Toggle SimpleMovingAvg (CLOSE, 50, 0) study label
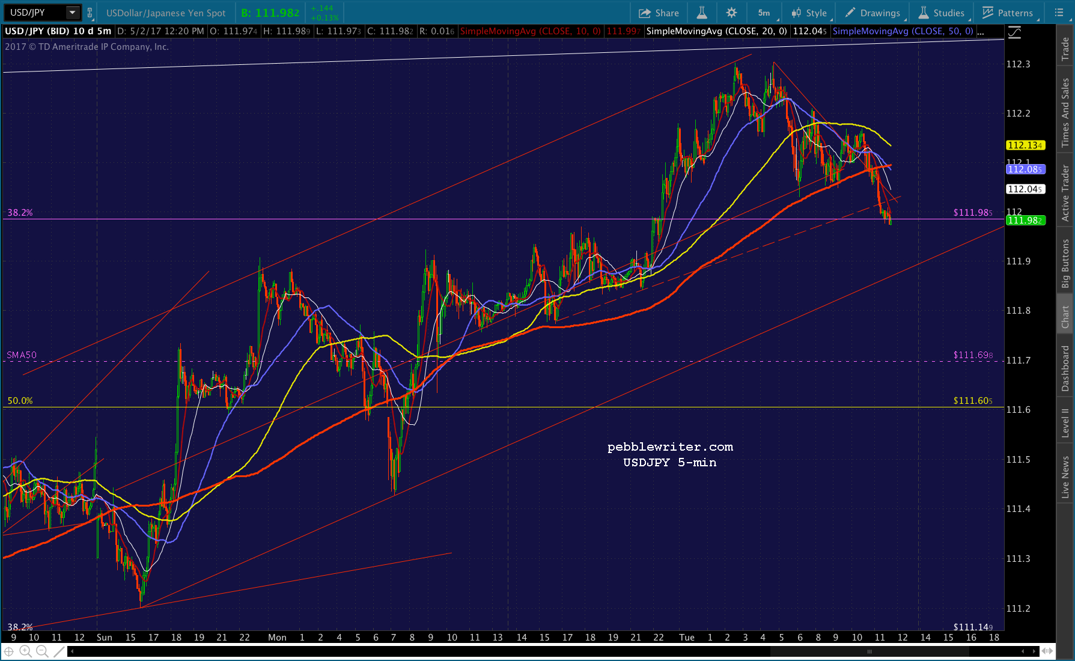Image resolution: width=1075 pixels, height=661 pixels. [903, 31]
